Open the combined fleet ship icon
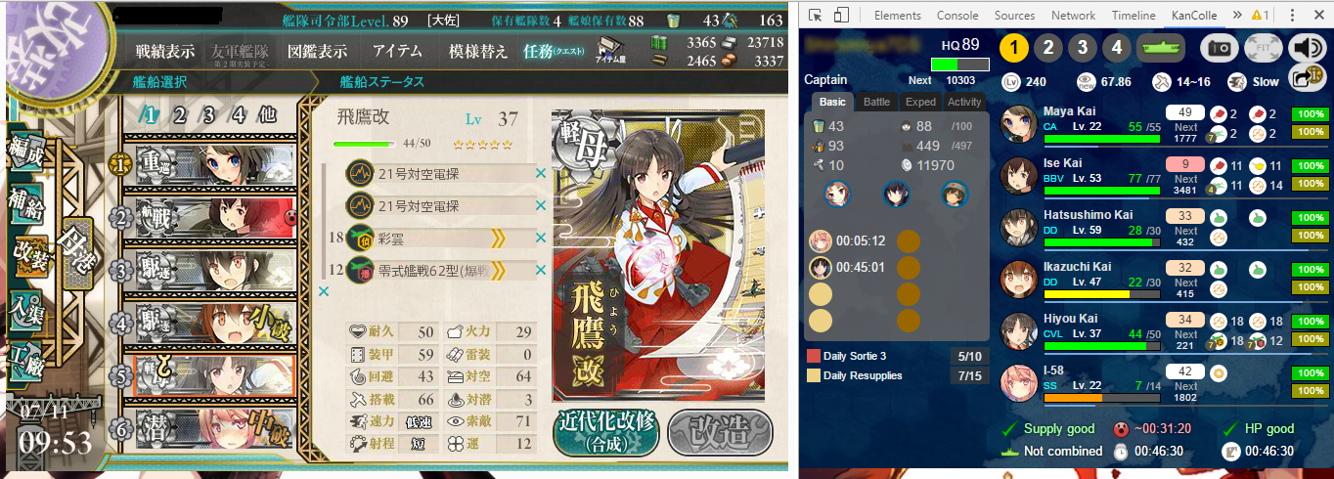1334x479 pixels. pyautogui.click(x=1160, y=47)
